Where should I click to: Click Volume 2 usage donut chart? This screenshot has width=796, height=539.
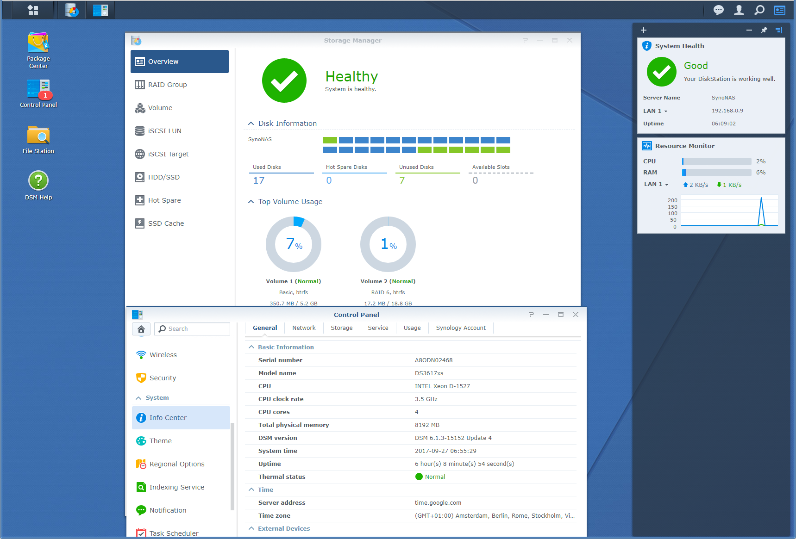pyautogui.click(x=388, y=244)
